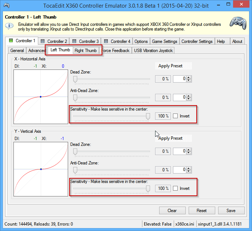
Task: Click Y axis Sensitivity 100 % box
Action: click(x=163, y=188)
